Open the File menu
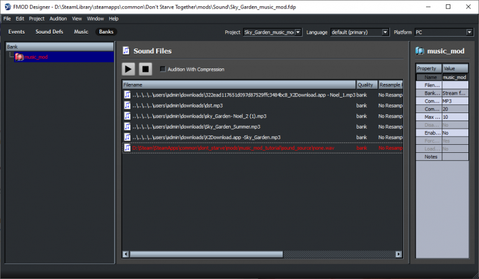The height and width of the screenshot is (279, 479). point(7,19)
